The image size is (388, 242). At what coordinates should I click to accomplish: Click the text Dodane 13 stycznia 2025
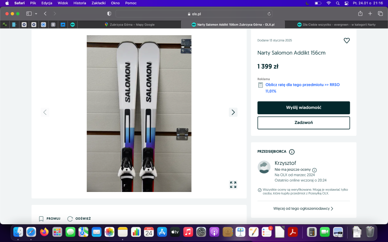tap(275, 41)
